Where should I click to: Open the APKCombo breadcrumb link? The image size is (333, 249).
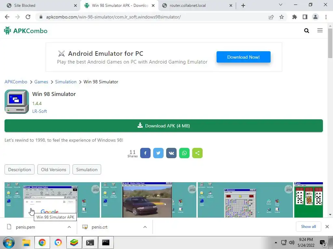16,82
